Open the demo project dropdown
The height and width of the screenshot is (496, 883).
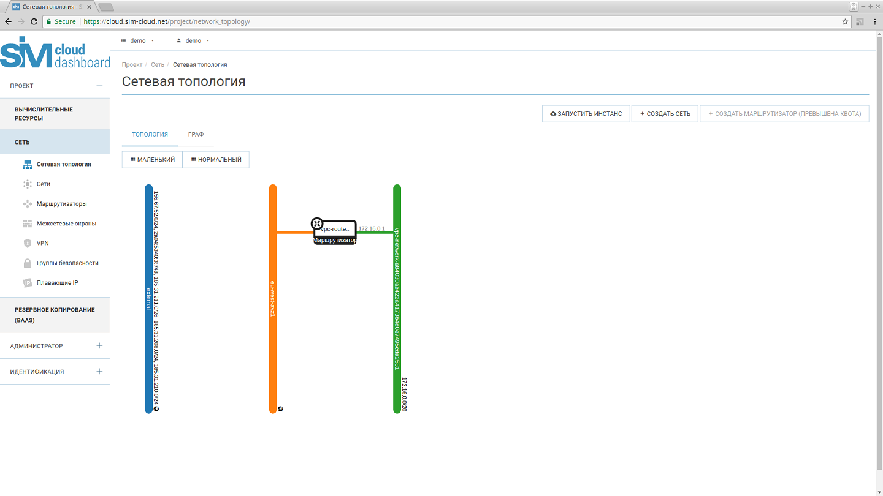tap(138, 41)
